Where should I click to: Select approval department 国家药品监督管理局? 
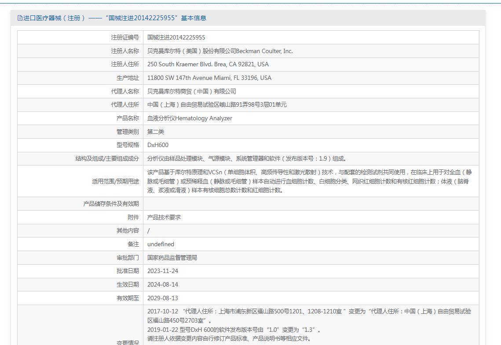coord(172,258)
